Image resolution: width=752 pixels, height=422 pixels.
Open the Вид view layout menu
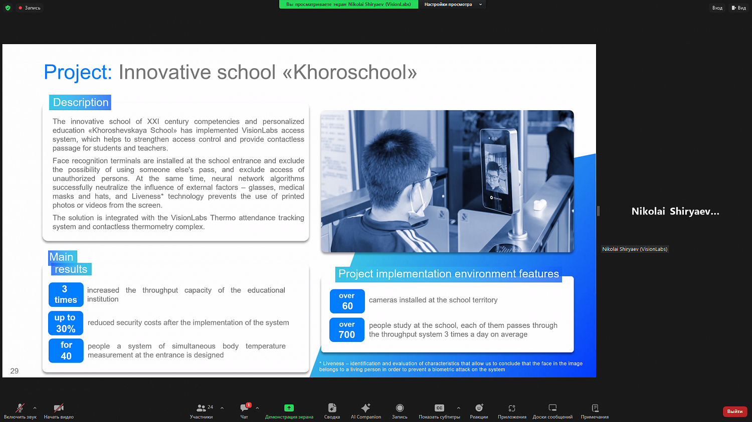tap(739, 8)
